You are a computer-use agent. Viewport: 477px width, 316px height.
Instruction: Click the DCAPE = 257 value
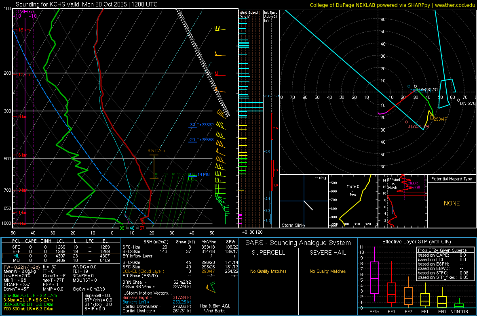[17, 285]
